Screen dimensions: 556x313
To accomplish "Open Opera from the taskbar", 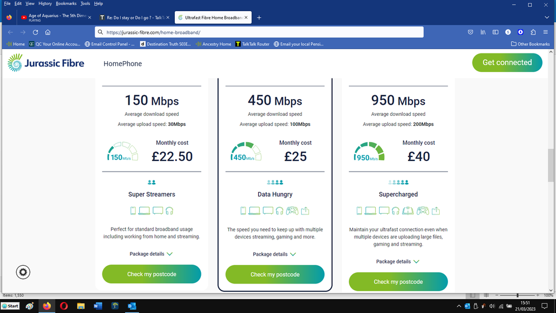I will pyautogui.click(x=64, y=306).
